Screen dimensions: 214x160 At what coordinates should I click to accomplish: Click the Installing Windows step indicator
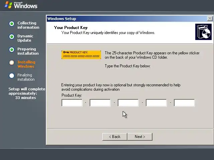click(12, 63)
